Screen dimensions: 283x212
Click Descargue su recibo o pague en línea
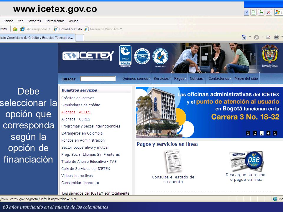[x=246, y=177]
